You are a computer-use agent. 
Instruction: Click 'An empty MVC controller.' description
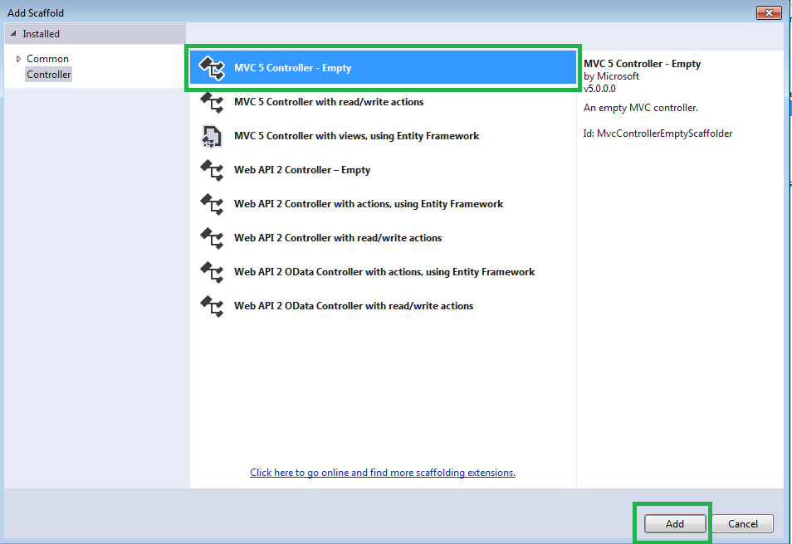[640, 108]
